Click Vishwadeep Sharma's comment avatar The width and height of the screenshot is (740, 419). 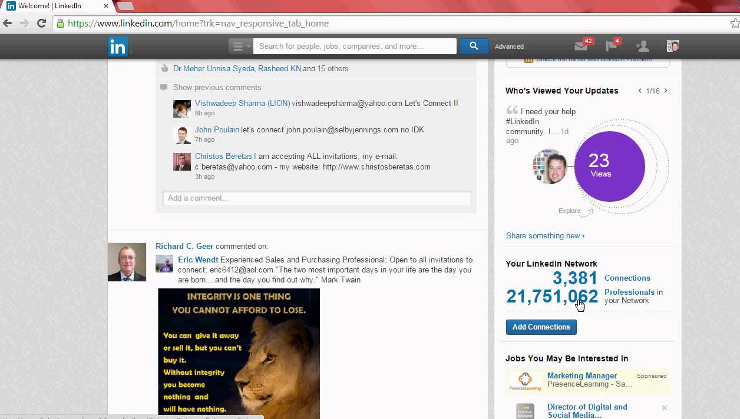[x=182, y=109]
